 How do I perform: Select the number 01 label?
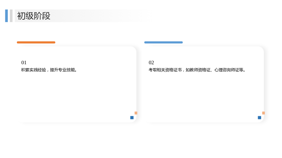[24, 62]
